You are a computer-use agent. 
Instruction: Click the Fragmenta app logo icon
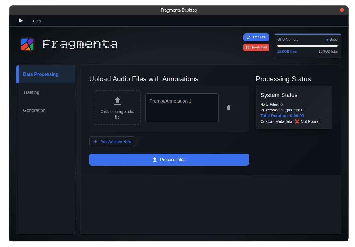27,44
